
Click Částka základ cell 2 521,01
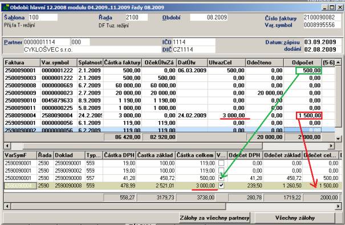(156, 186)
